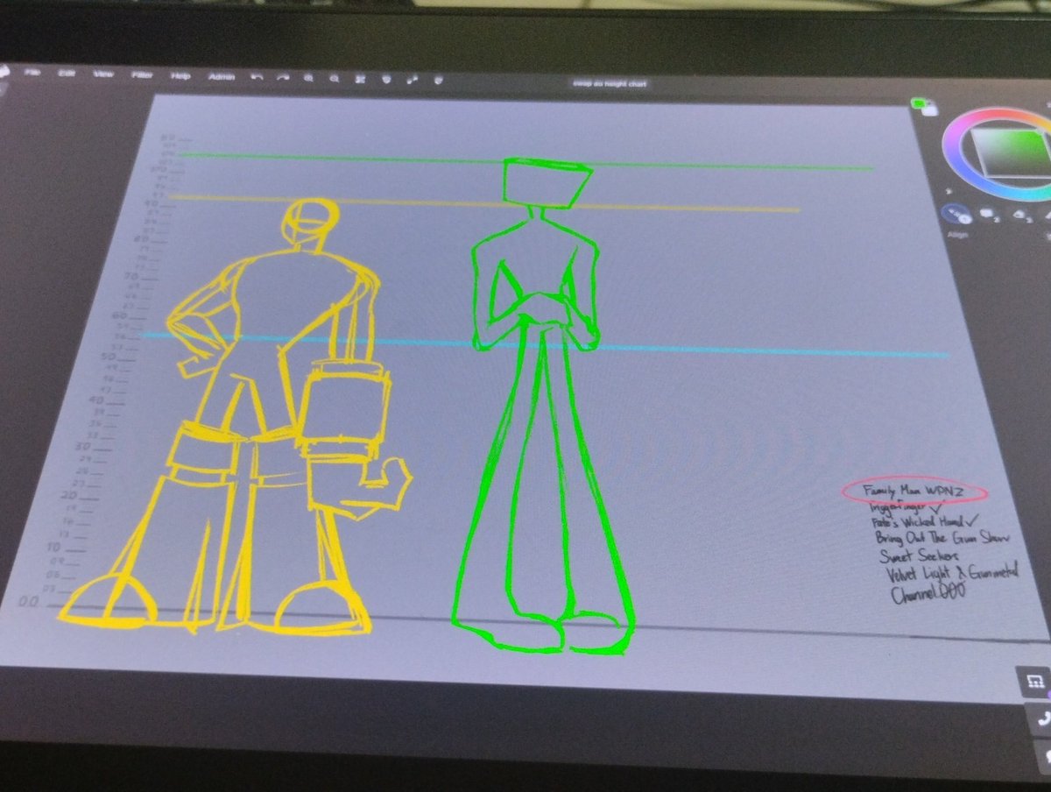Click 'Family Man WPNZ' circled text on canvas
1051x792 pixels.
coord(914,492)
